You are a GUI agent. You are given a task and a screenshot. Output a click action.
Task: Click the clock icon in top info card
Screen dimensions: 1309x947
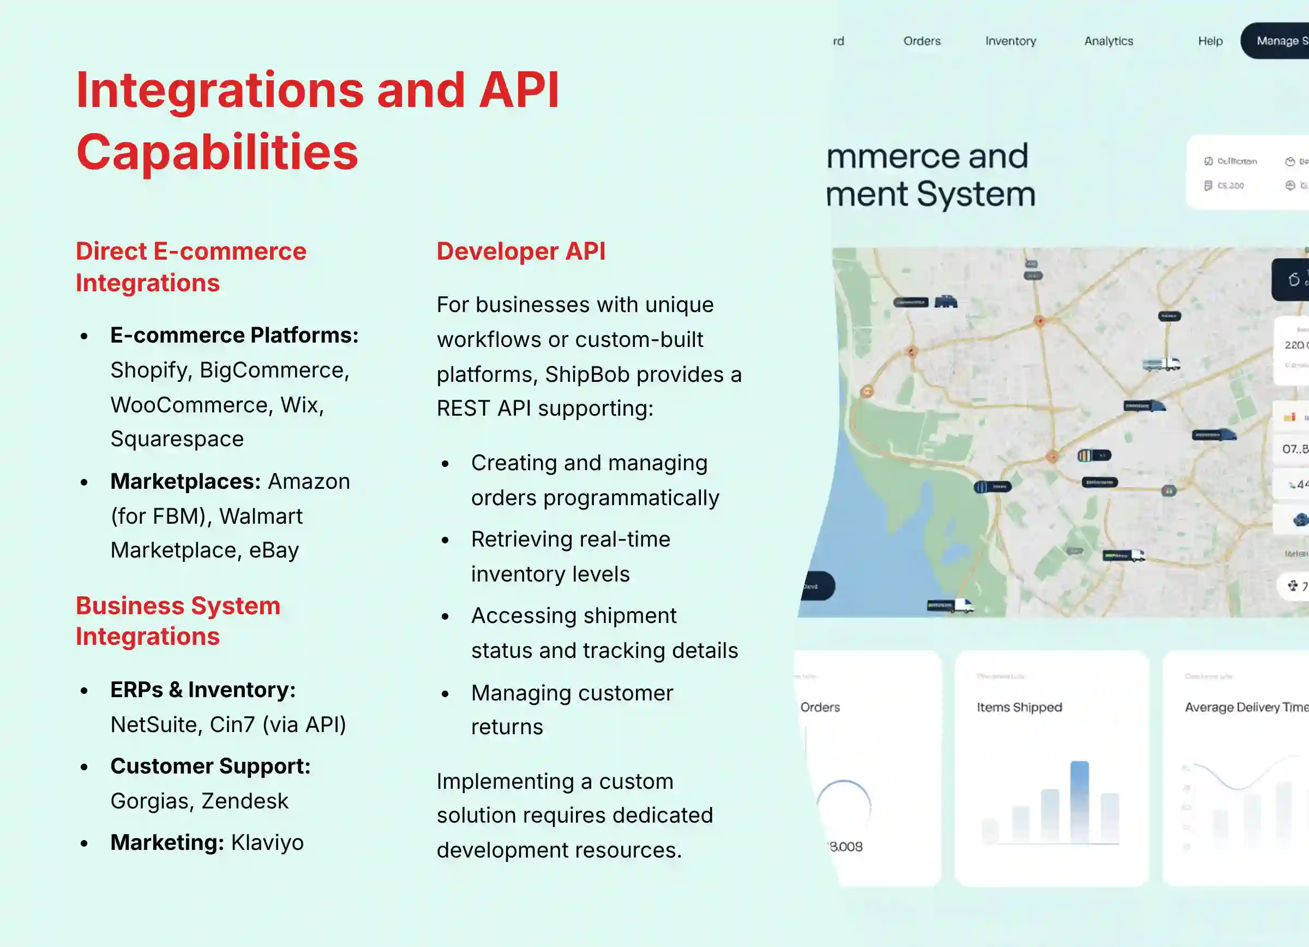coord(1290,161)
